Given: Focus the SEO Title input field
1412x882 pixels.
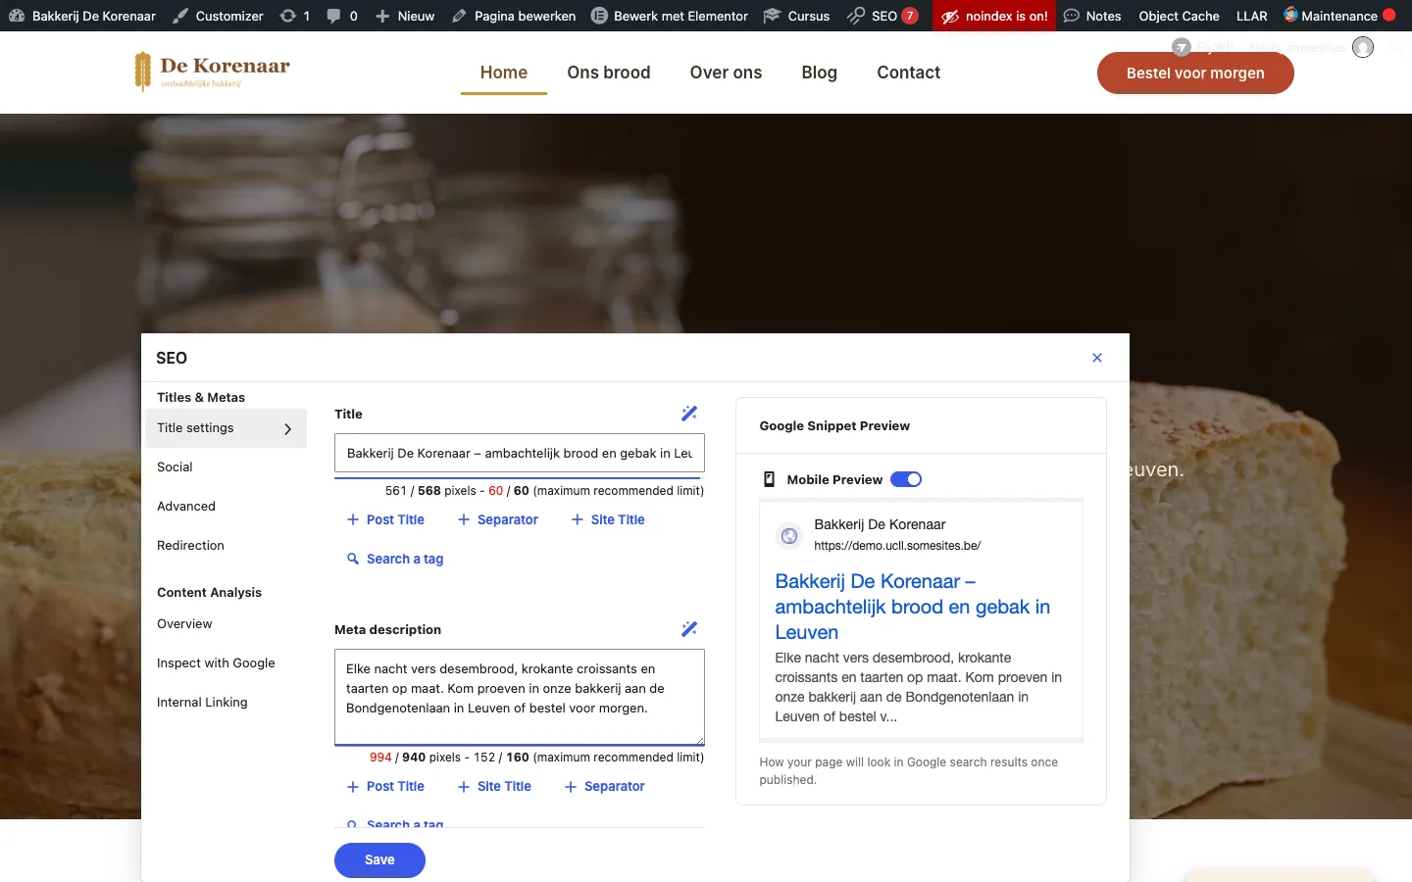Looking at the screenshot, I should click(x=520, y=453).
